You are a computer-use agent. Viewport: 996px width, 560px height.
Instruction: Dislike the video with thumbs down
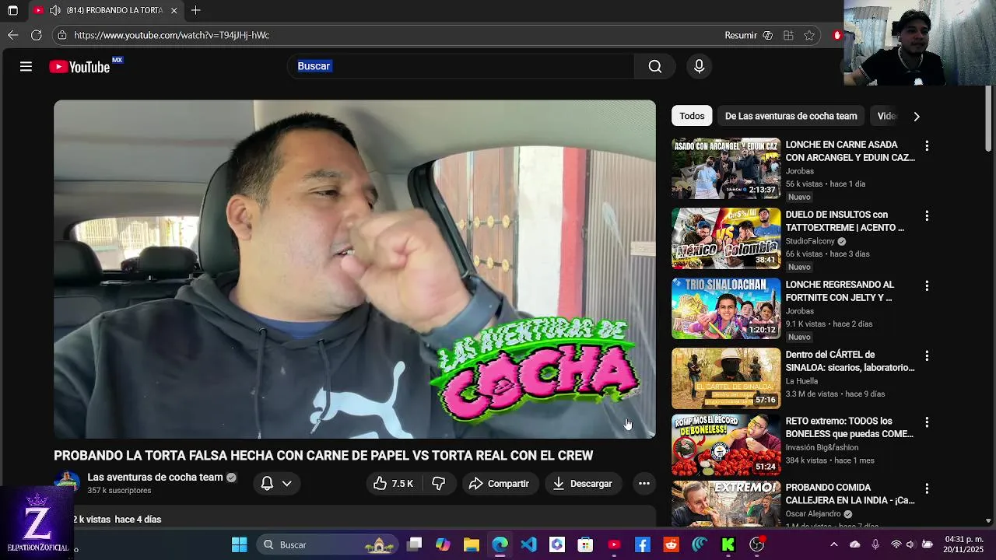(x=439, y=484)
